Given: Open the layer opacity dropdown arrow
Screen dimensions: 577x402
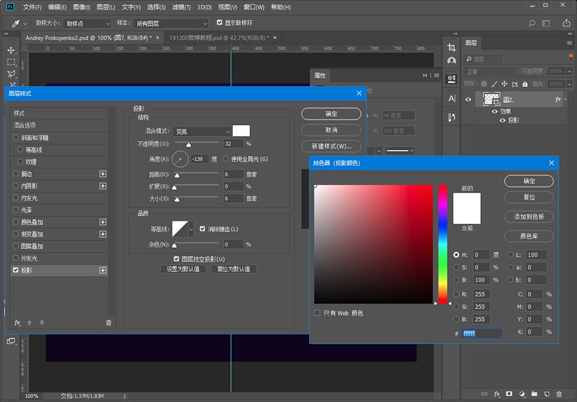Looking at the screenshot, I should 570,72.
